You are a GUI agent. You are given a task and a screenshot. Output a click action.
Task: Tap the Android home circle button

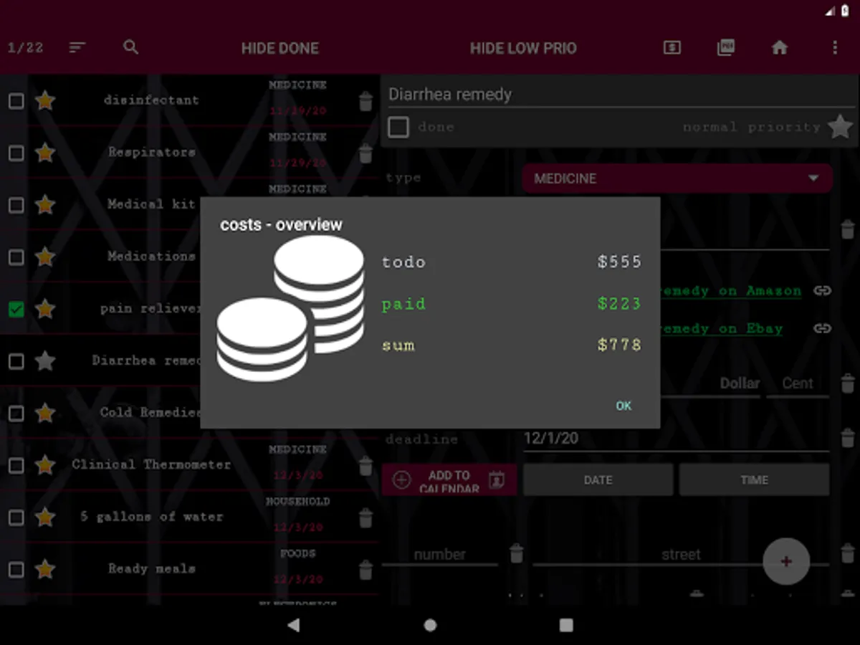pos(430,625)
